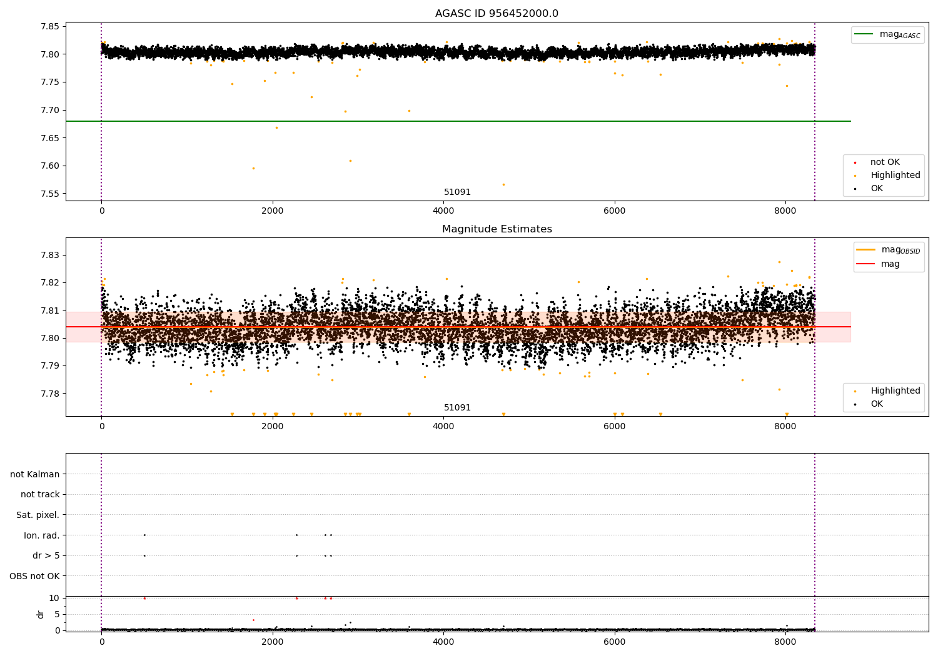Click the 'not Kalman' row label
The width and height of the screenshot is (938, 656).
[x=35, y=474]
